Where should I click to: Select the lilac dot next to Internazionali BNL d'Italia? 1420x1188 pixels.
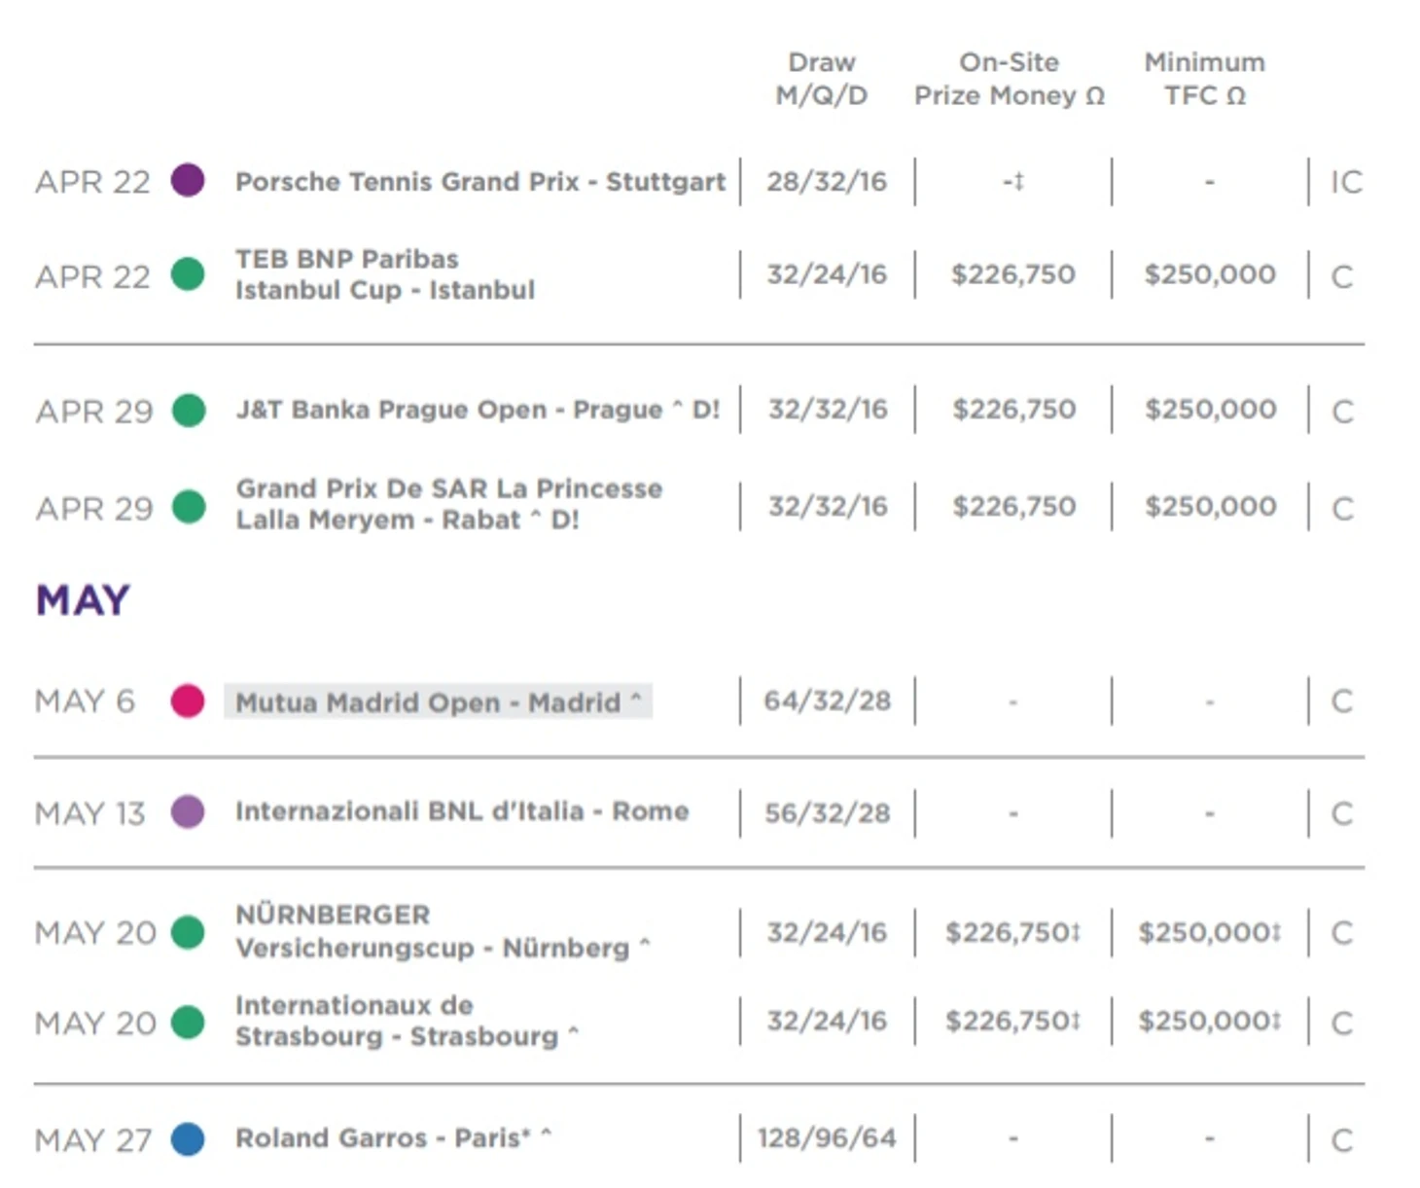188,811
